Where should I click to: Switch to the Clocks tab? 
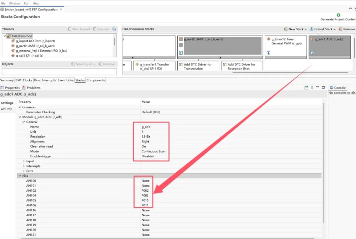(x=27, y=80)
